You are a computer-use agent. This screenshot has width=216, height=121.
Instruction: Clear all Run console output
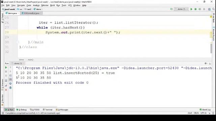(x=10, y=88)
